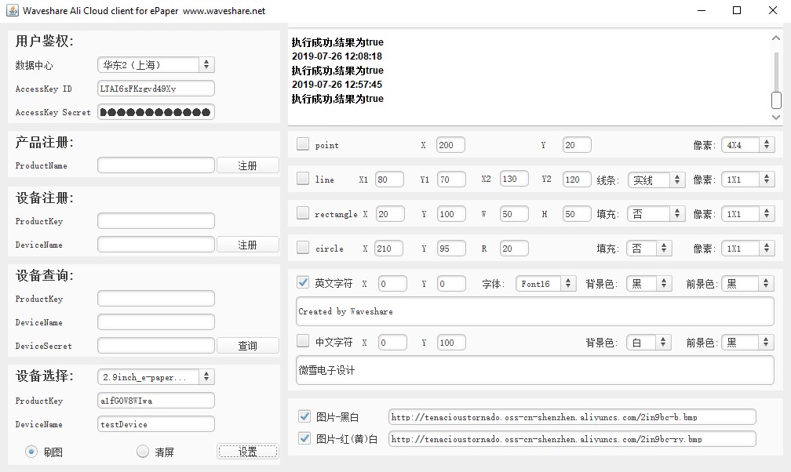The width and height of the screenshot is (791, 472).
Task: Click the 中文字符 Y field
Action: click(451, 343)
